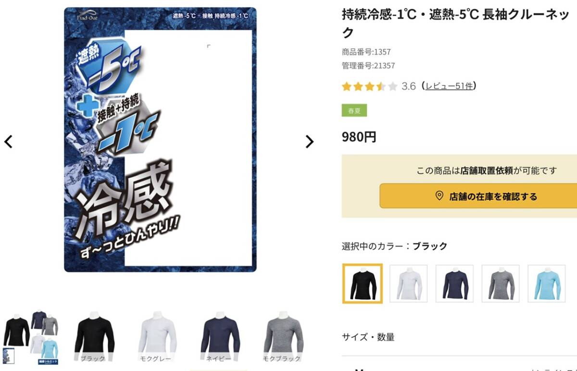The width and height of the screenshot is (577, 371).
Task: Open the 51 reviews link
Action: pyautogui.click(x=450, y=86)
